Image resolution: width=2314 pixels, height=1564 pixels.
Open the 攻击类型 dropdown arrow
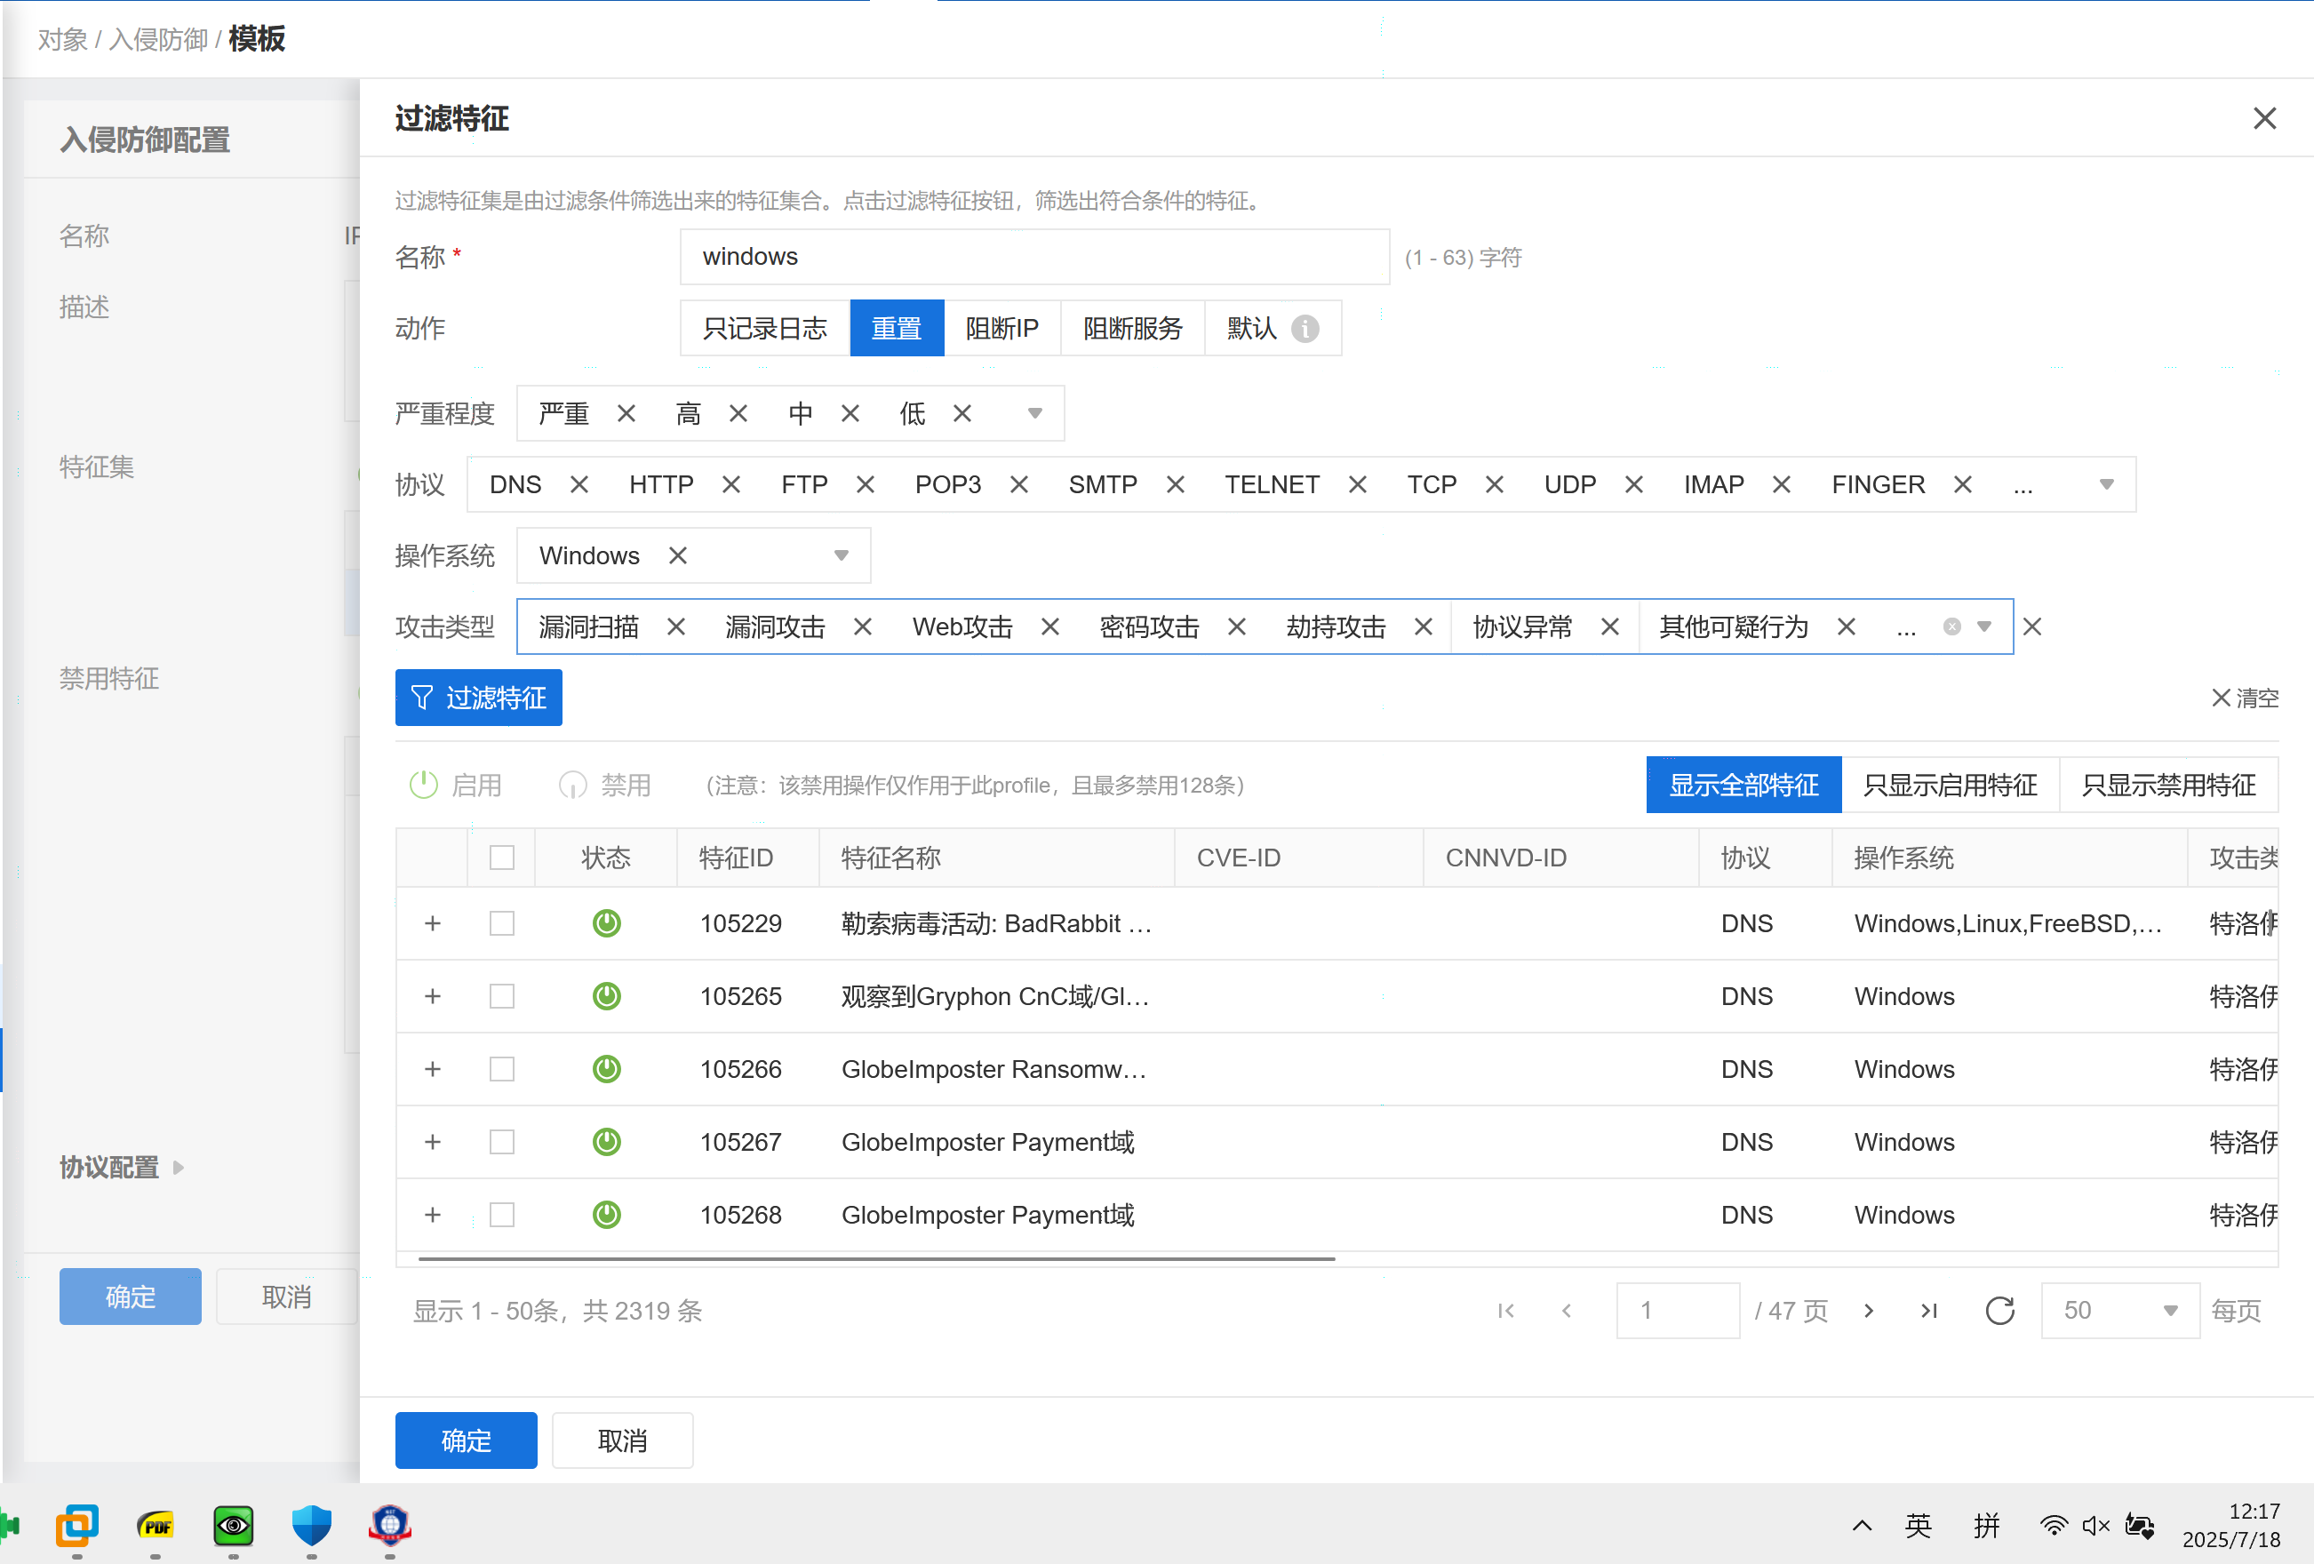point(1983,627)
